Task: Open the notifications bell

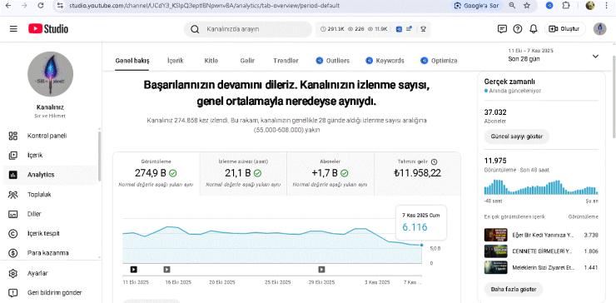Action: pos(533,28)
